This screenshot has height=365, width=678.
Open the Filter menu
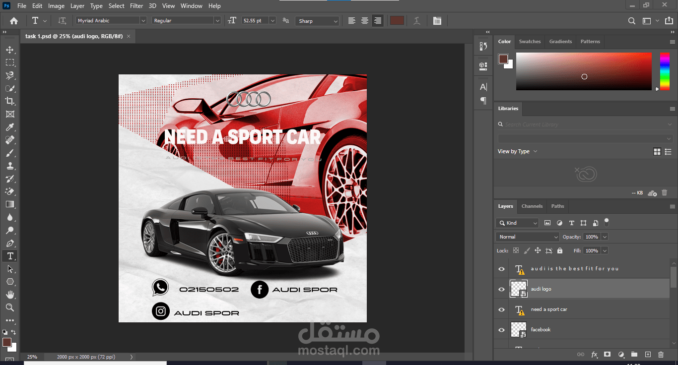coord(136,6)
